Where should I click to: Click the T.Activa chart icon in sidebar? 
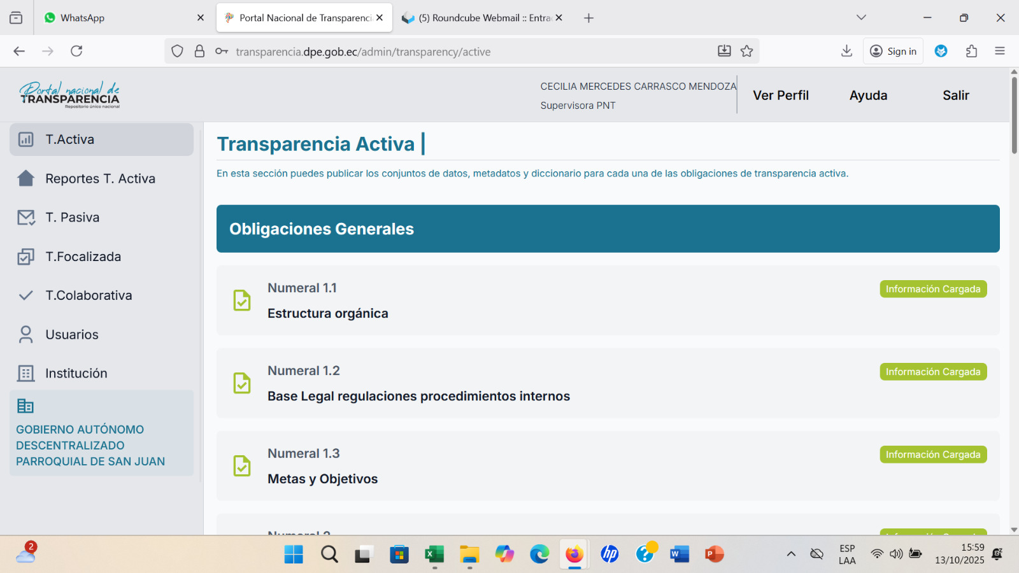point(26,139)
